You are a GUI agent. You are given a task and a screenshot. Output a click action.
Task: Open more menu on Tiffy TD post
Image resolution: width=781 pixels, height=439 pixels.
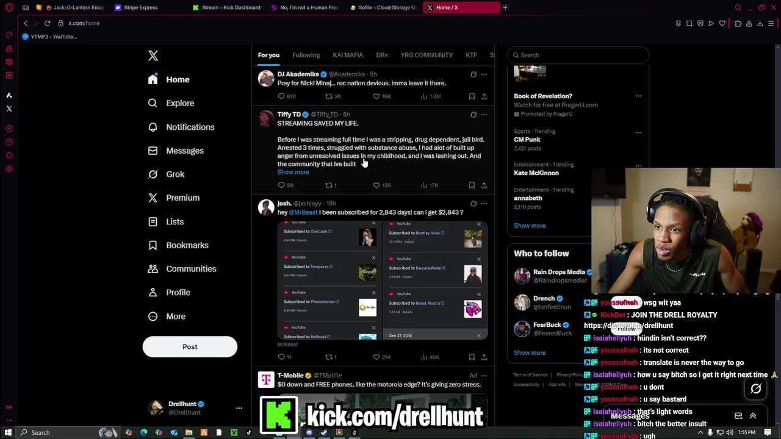pos(484,115)
